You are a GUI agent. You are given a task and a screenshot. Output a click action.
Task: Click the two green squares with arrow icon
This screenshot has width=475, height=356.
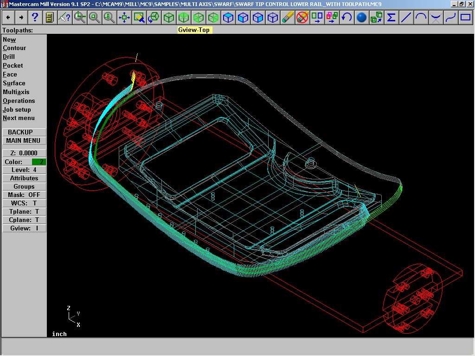click(x=317, y=18)
